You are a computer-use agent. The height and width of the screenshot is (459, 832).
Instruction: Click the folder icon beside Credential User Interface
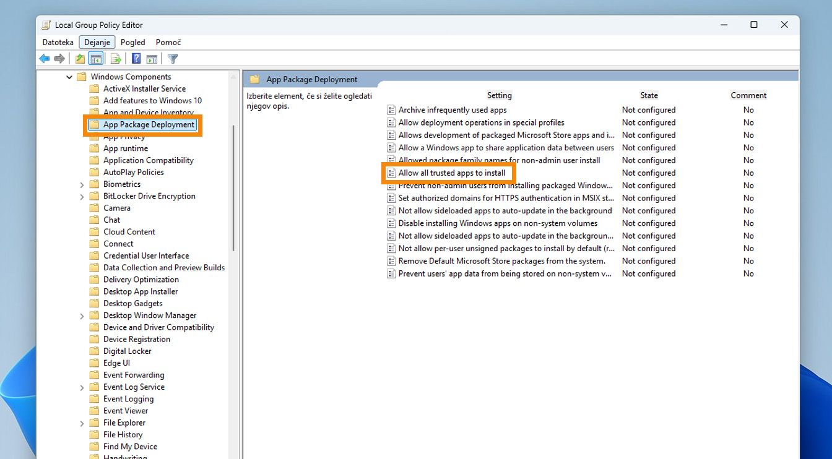pyautogui.click(x=94, y=255)
